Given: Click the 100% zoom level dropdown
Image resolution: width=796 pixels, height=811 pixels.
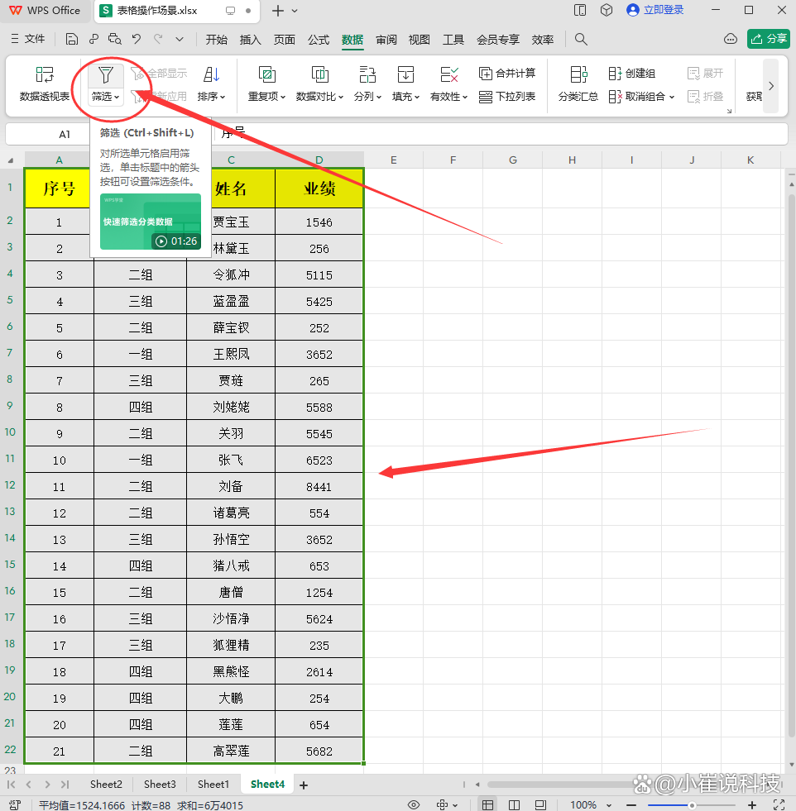Looking at the screenshot, I should [591, 805].
